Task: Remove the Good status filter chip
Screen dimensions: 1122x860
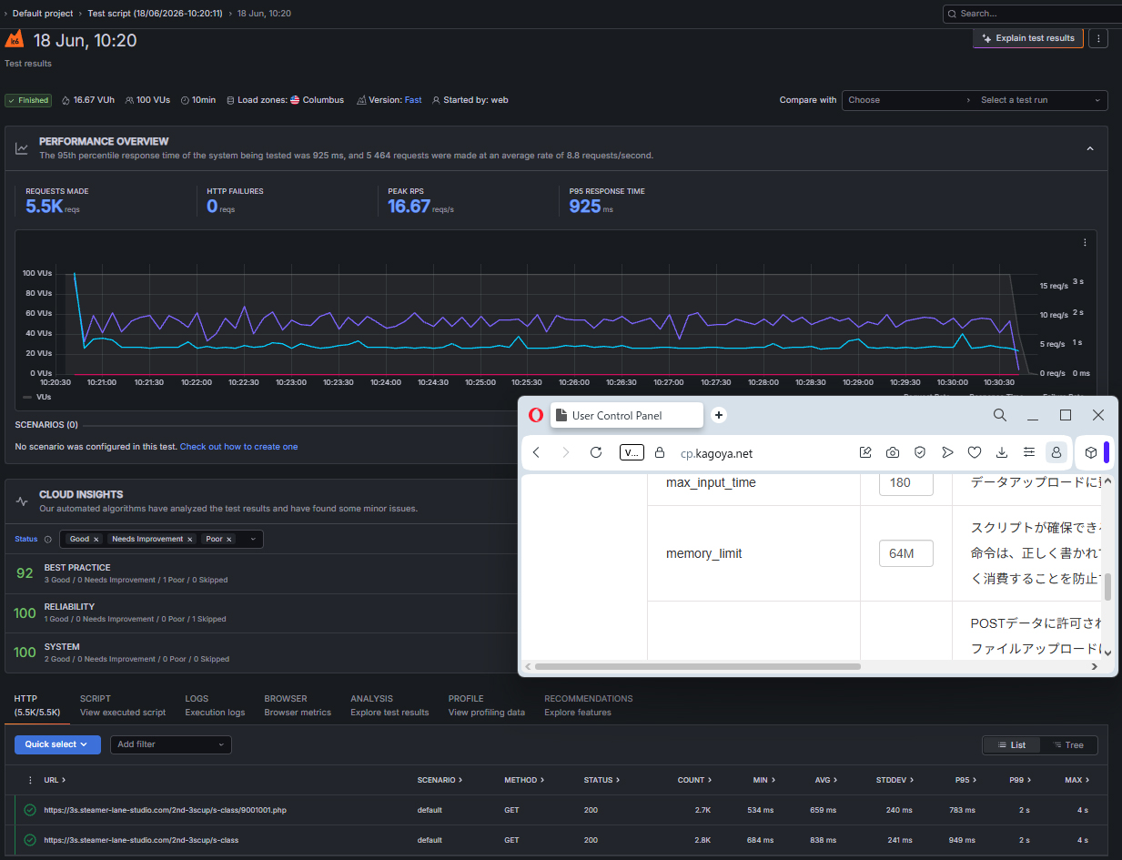Action: [96, 539]
